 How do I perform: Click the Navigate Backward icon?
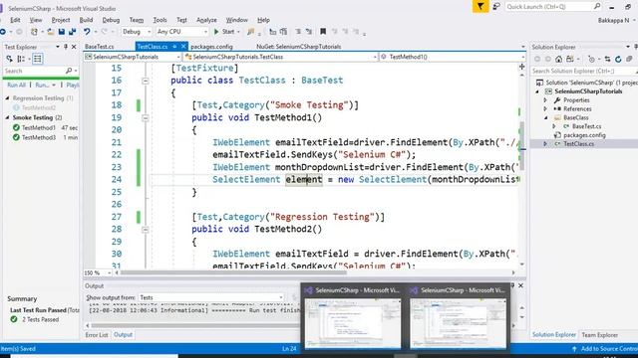click(x=3, y=31)
